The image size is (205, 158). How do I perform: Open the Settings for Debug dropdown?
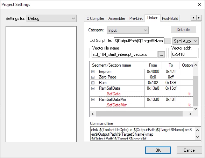[x=51, y=18]
